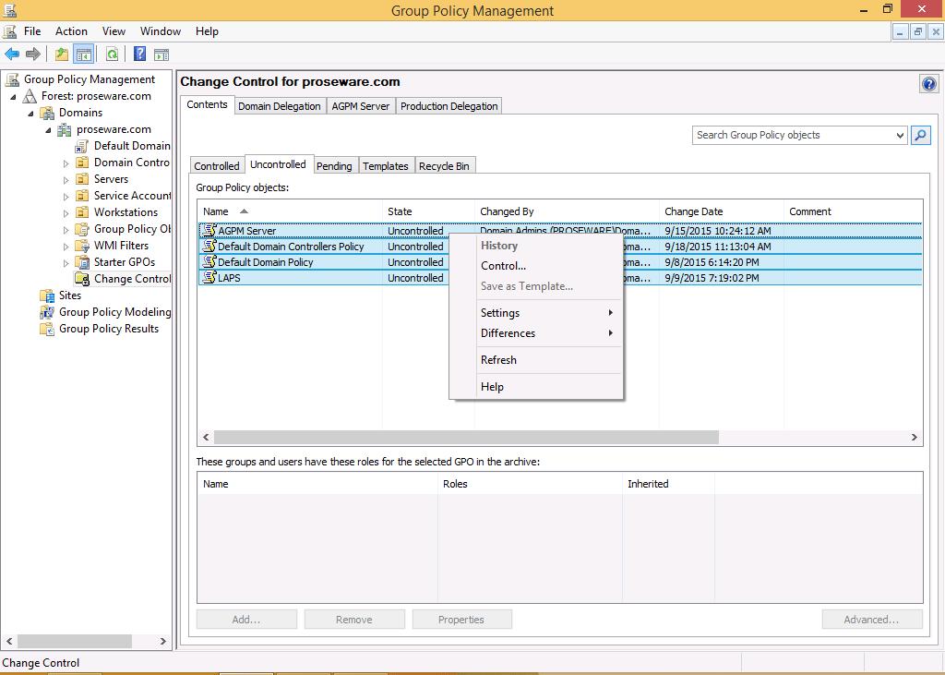Click the search magnifier button
Viewport: 945px width, 675px height.
tap(920, 135)
